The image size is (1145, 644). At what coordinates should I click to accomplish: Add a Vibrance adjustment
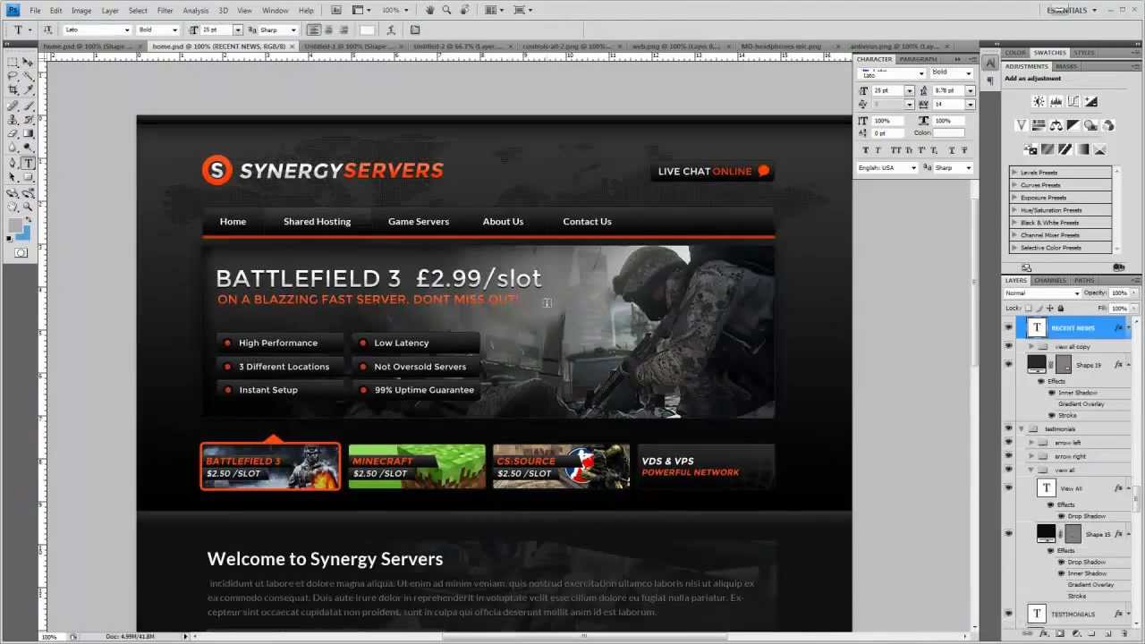tap(1022, 125)
